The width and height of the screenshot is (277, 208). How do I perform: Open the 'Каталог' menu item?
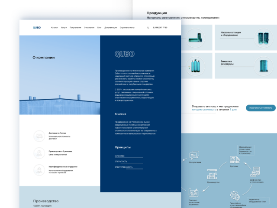(55, 28)
